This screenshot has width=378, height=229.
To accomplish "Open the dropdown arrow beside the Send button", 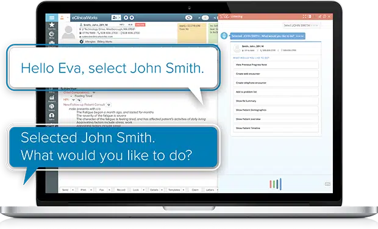I will [x=73, y=190].
